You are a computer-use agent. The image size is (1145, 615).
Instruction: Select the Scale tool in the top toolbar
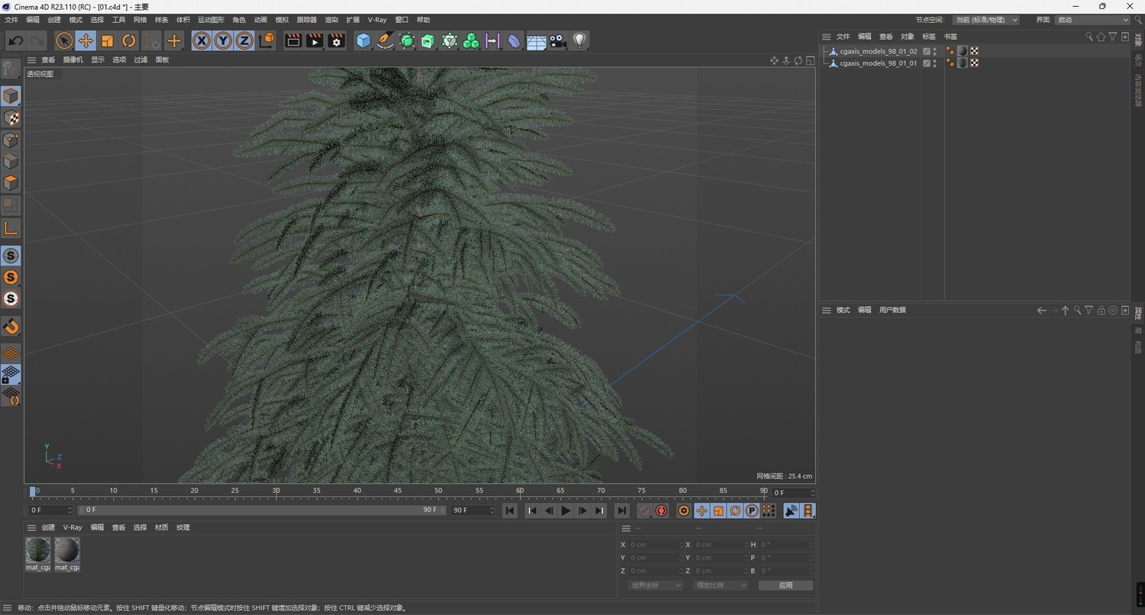[x=107, y=40]
